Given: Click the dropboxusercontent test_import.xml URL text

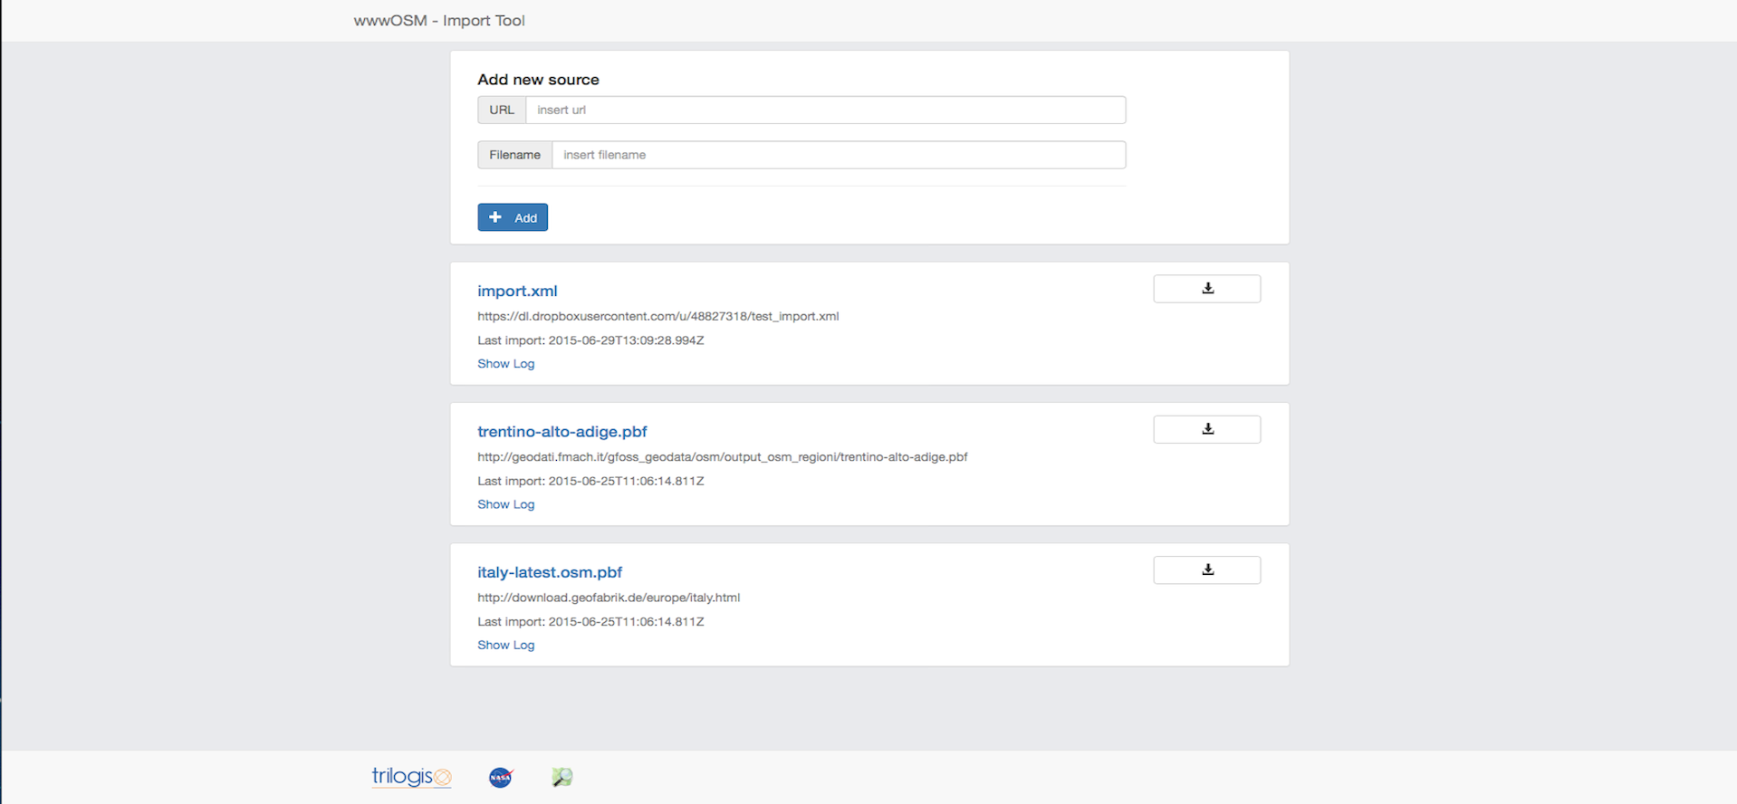Looking at the screenshot, I should pyautogui.click(x=658, y=316).
